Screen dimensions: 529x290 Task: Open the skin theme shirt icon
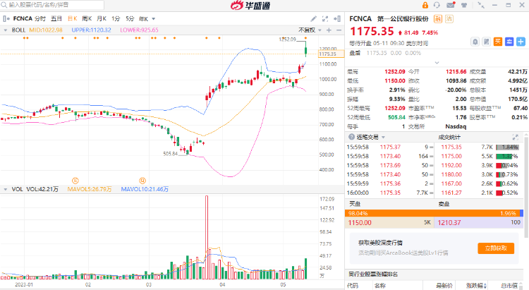point(464,5)
